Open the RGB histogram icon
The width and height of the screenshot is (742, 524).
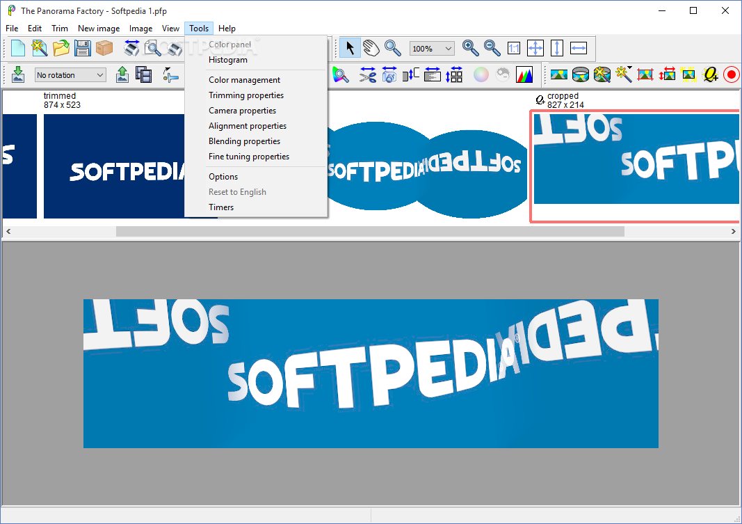click(x=524, y=74)
